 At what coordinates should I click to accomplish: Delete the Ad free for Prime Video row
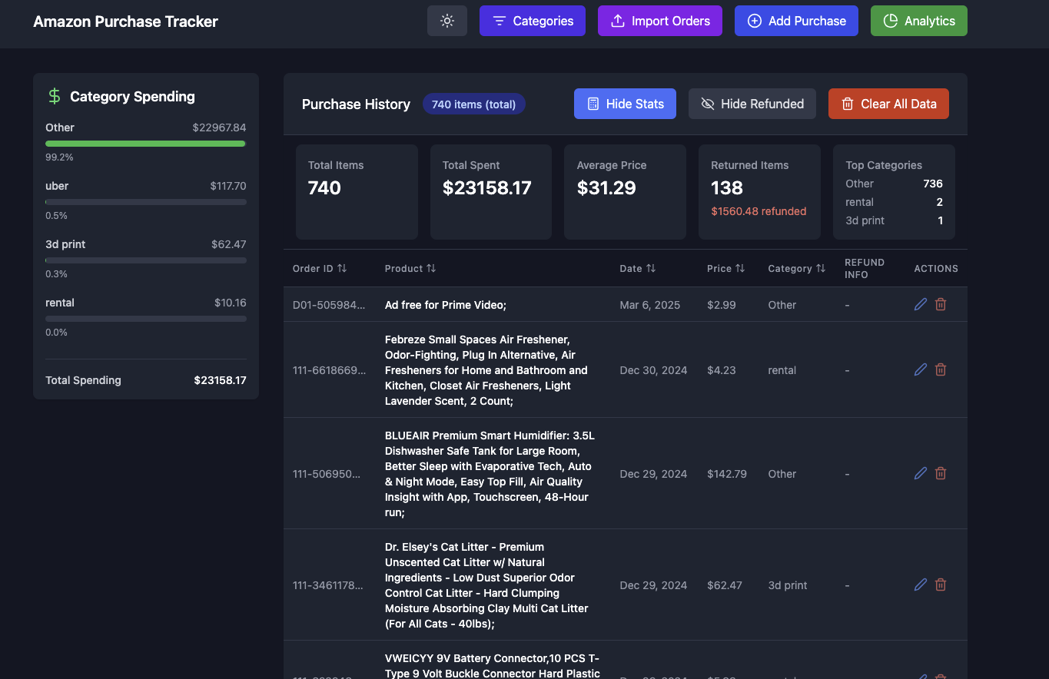click(x=941, y=304)
